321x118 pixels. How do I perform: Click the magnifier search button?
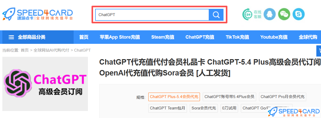[x=216, y=15]
